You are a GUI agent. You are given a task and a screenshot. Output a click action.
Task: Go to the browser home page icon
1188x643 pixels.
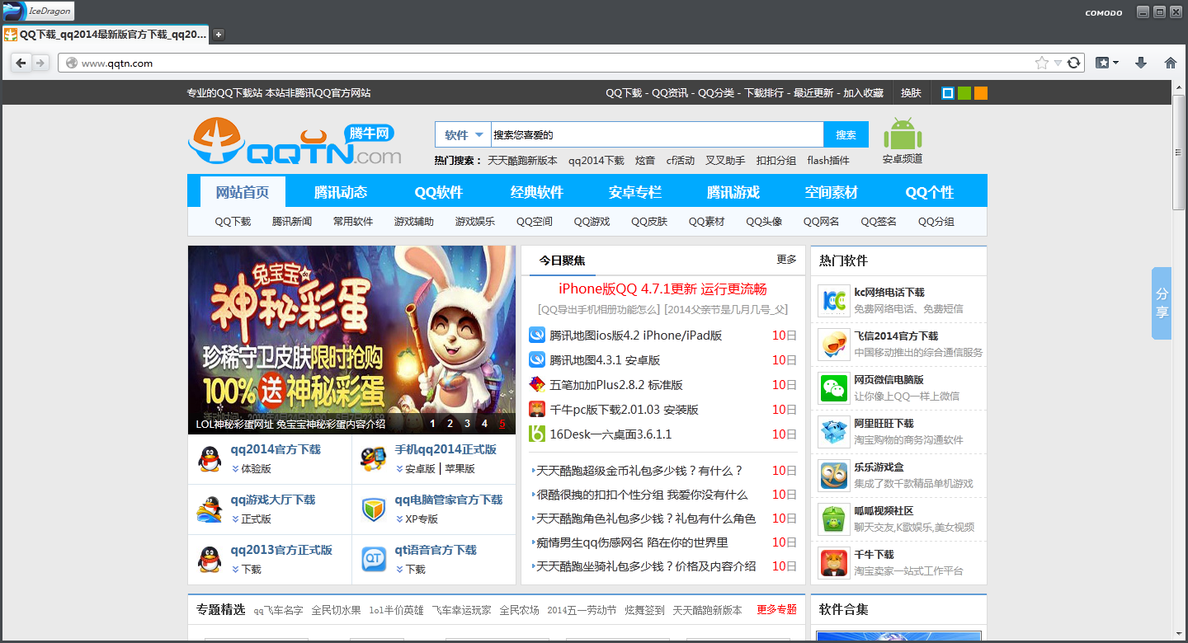1170,63
